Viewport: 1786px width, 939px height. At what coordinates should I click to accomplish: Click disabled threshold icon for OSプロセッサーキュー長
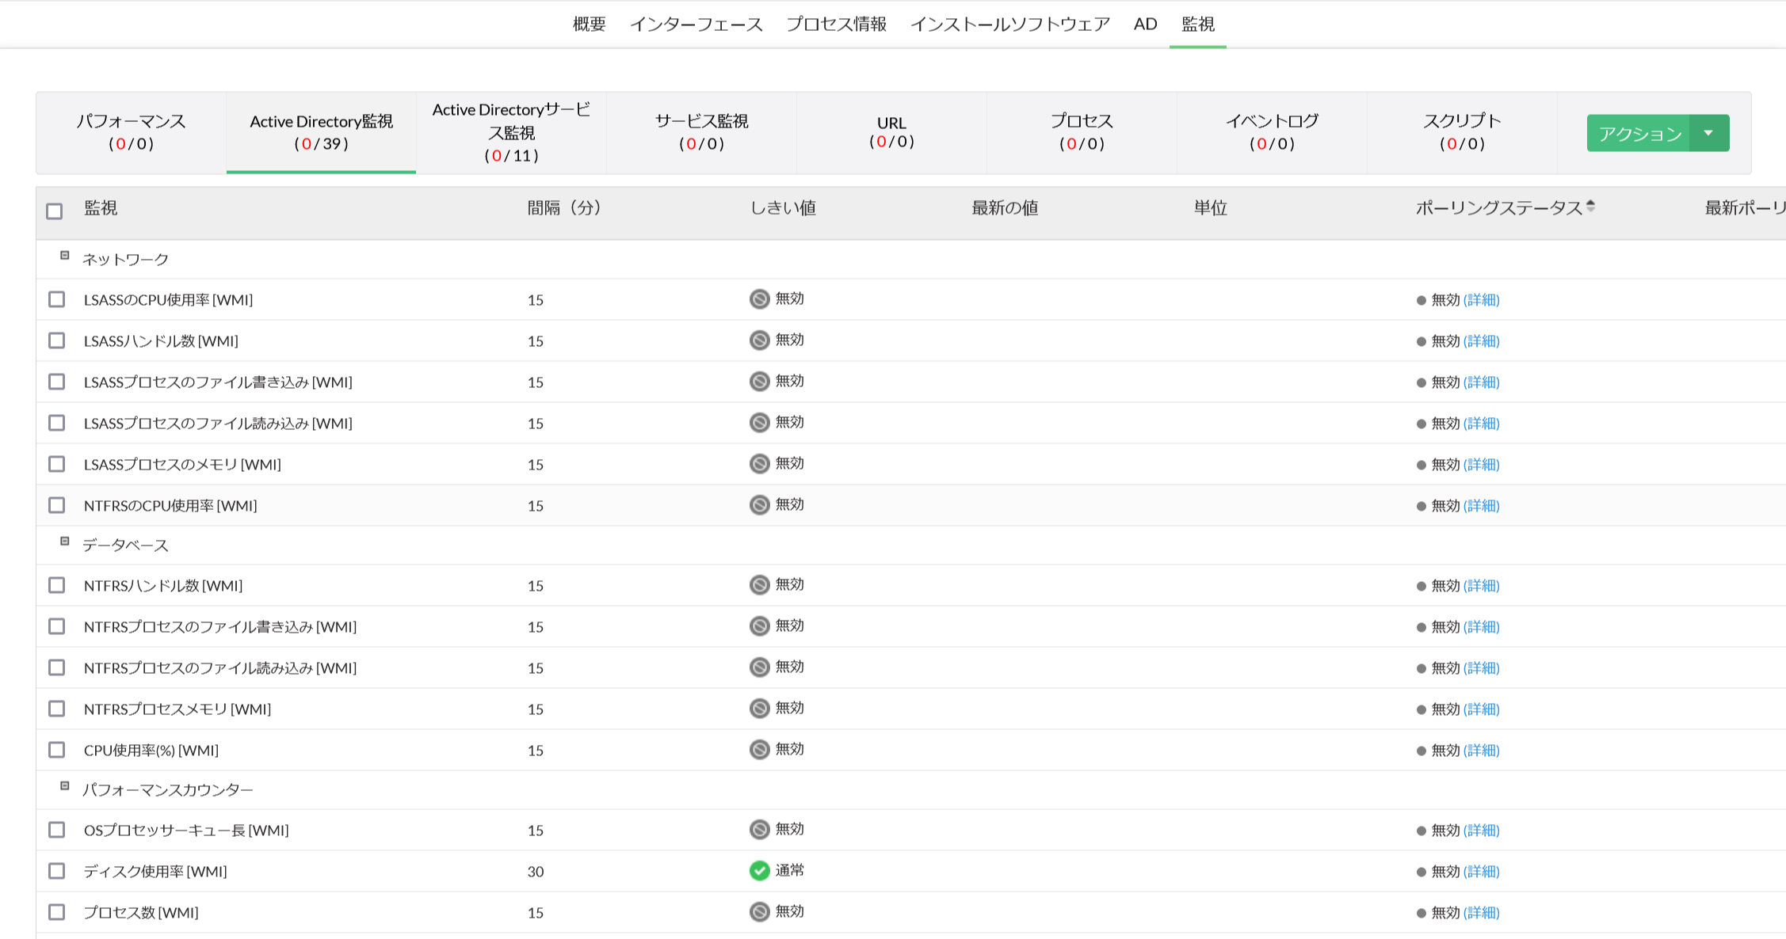pyautogui.click(x=759, y=830)
